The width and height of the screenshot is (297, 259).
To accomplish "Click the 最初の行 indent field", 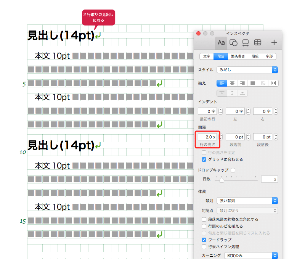I will (x=207, y=111).
